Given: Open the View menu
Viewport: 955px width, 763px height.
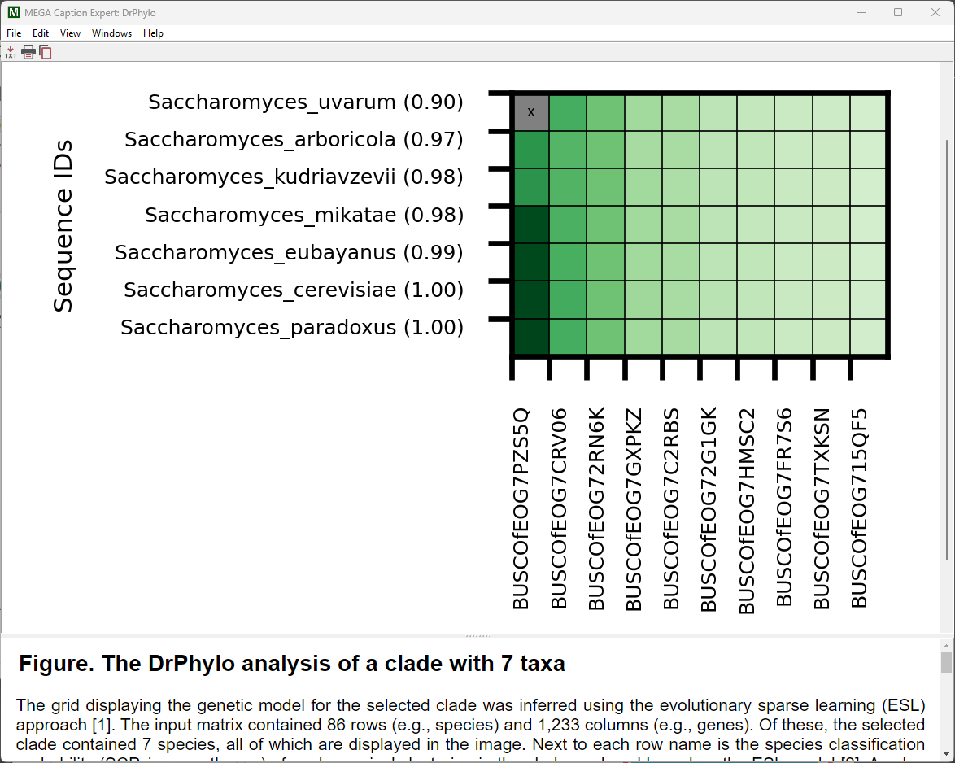Looking at the screenshot, I should 71,33.
